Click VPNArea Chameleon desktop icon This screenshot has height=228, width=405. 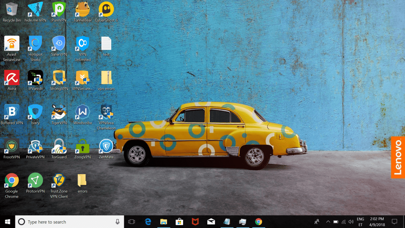pyautogui.click(x=106, y=117)
